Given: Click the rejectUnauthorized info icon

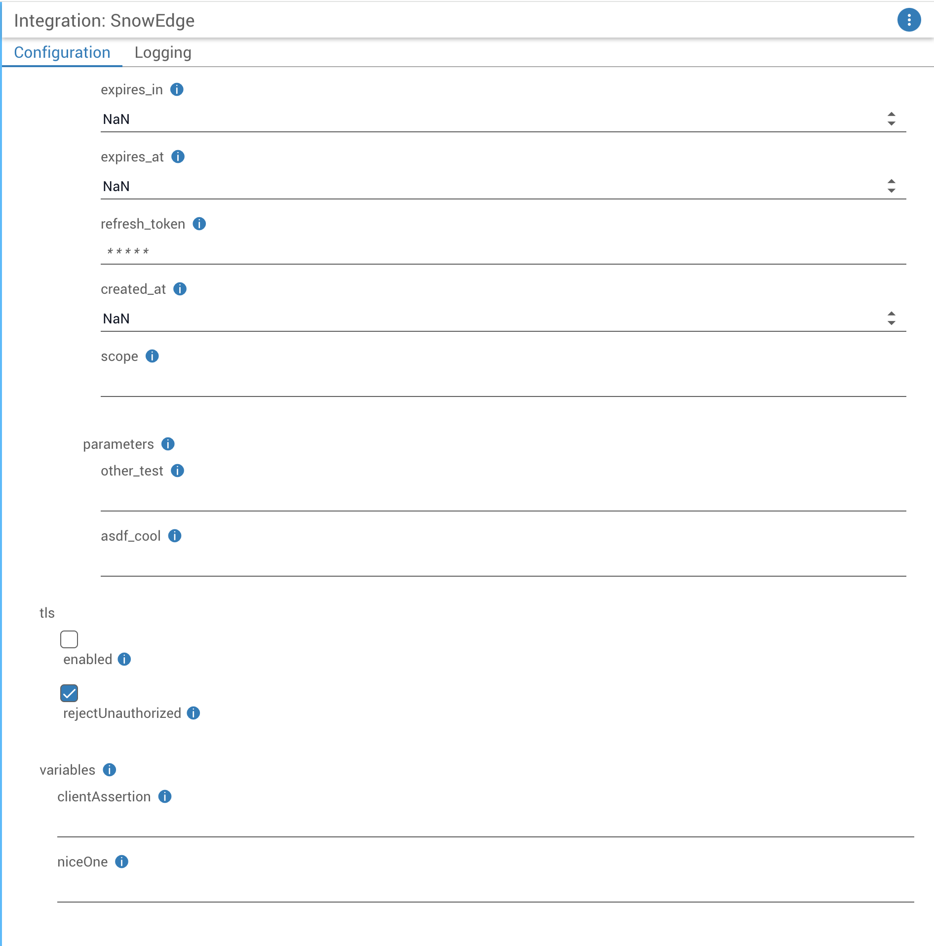Looking at the screenshot, I should [194, 713].
